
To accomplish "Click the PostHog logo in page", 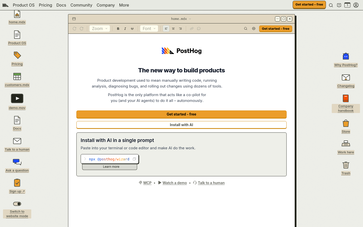I will pyautogui.click(x=181, y=51).
